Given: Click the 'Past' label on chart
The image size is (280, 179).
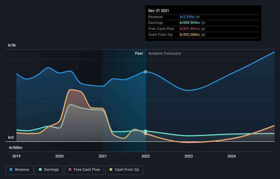Looking at the screenshot, I should 139,54.
